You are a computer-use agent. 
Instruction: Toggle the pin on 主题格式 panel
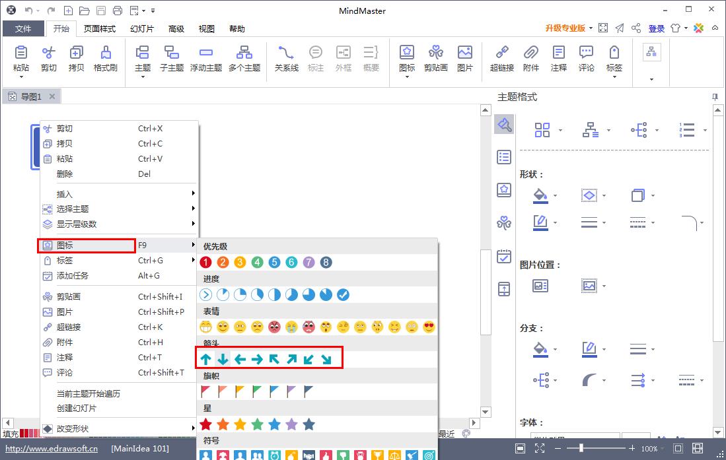click(x=715, y=97)
